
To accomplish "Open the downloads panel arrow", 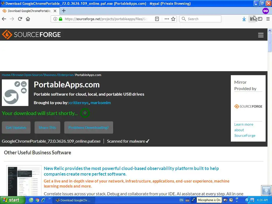I will (x=244, y=19).
